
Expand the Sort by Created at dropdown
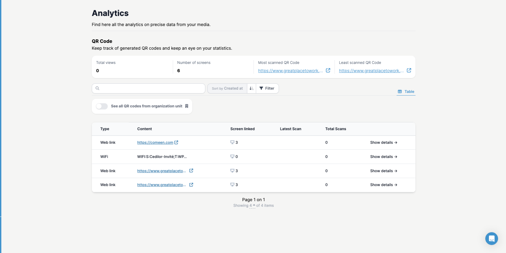tap(227, 88)
